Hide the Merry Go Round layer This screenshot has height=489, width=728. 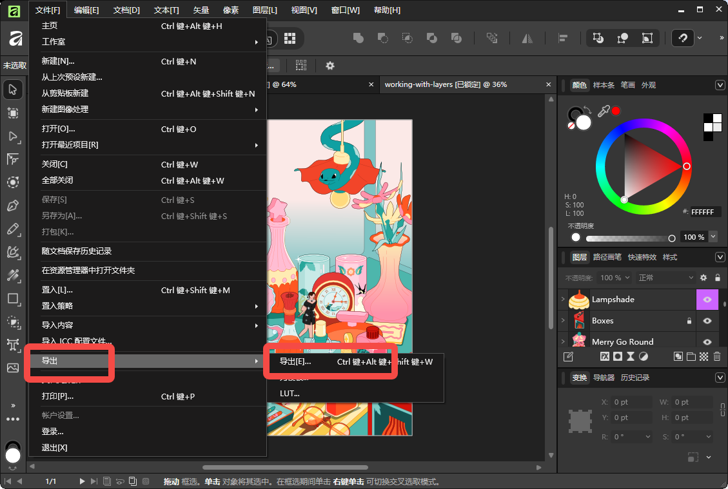pos(707,342)
